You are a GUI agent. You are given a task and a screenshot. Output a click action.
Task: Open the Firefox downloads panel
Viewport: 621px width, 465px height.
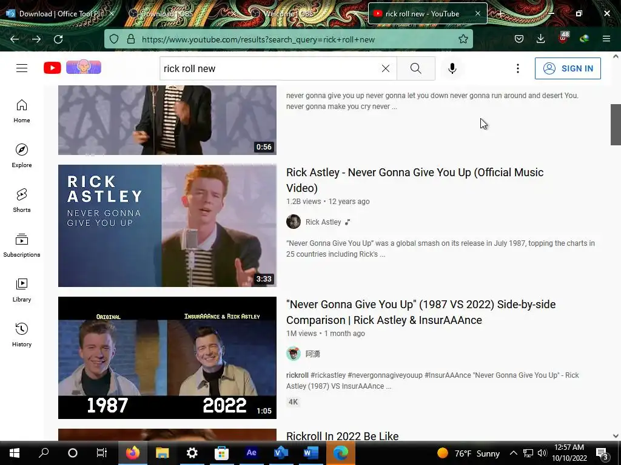pyautogui.click(x=540, y=39)
